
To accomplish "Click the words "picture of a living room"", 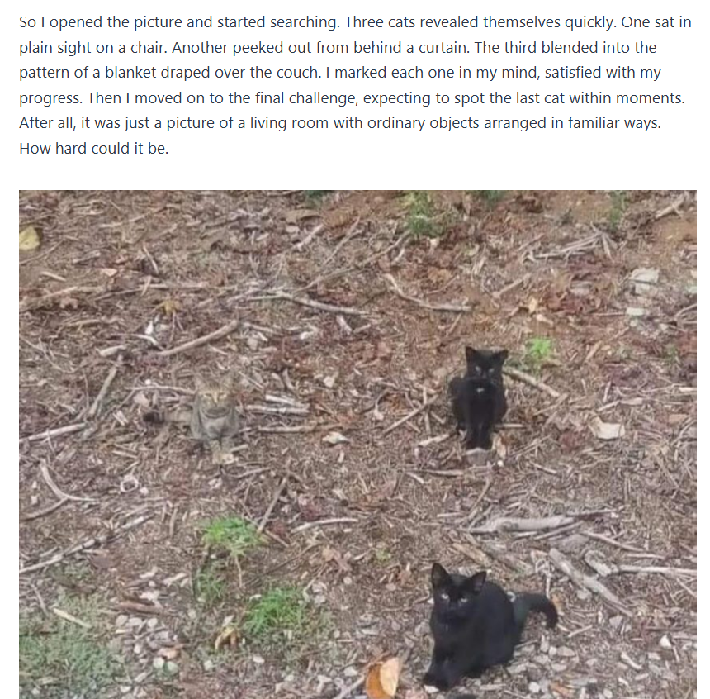I will point(247,123).
